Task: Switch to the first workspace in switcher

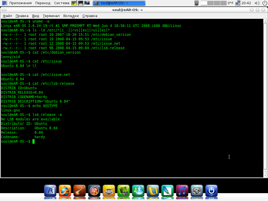Action: point(204,3)
